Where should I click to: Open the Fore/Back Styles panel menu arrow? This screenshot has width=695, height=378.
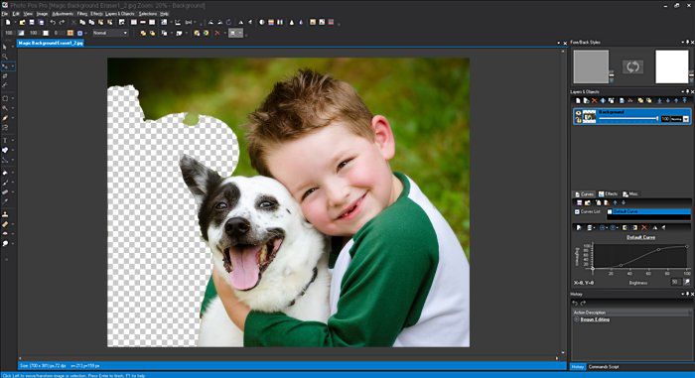[x=683, y=42]
